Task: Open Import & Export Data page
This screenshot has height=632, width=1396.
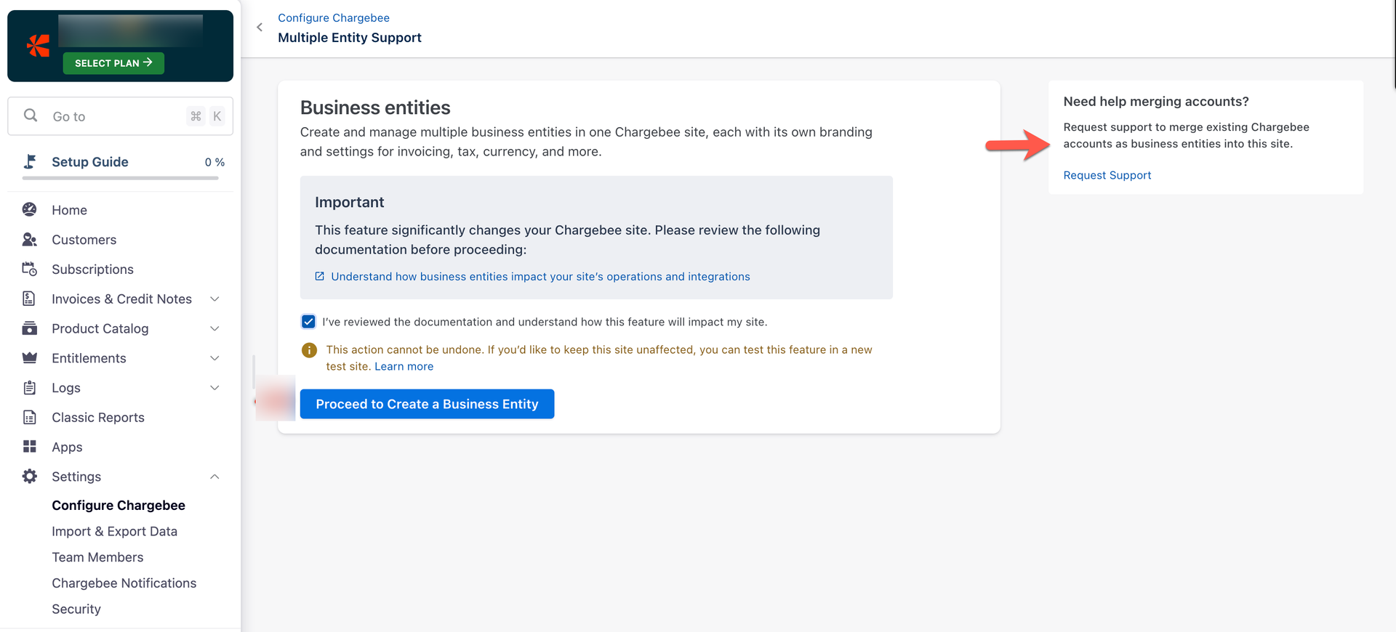Action: (x=114, y=531)
